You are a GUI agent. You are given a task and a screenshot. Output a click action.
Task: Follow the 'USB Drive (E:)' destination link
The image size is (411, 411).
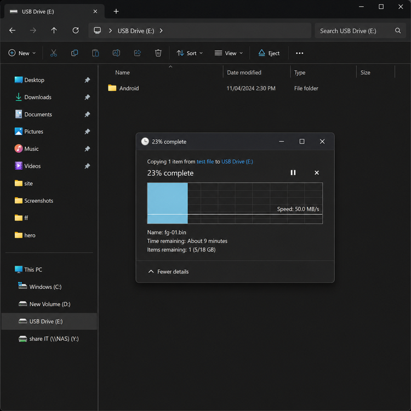(237, 162)
